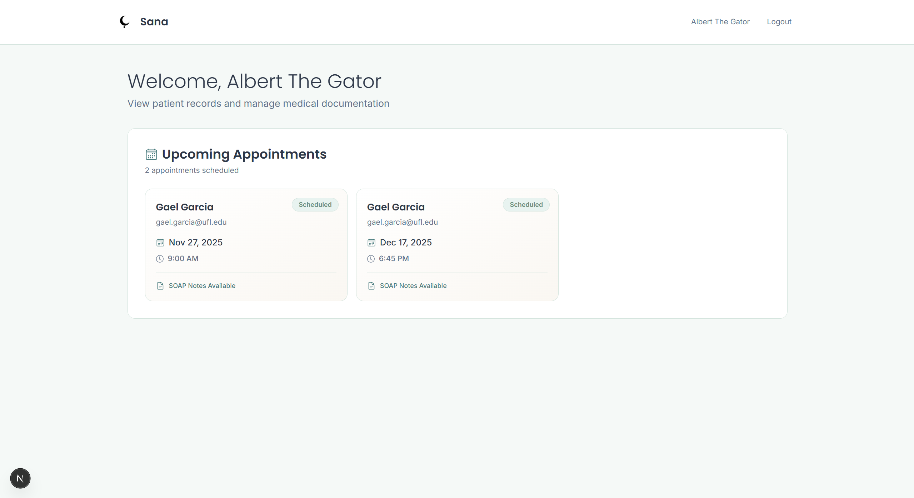The width and height of the screenshot is (914, 498).
Task: Click Scheduled badge on Nov 27 appointment
Action: tap(315, 205)
